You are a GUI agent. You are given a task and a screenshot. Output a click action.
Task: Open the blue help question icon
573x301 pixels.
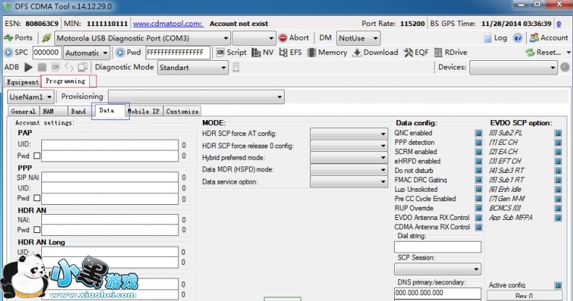[x=517, y=38]
